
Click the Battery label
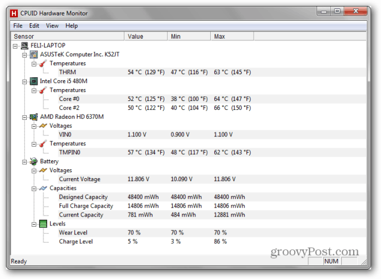point(49,161)
